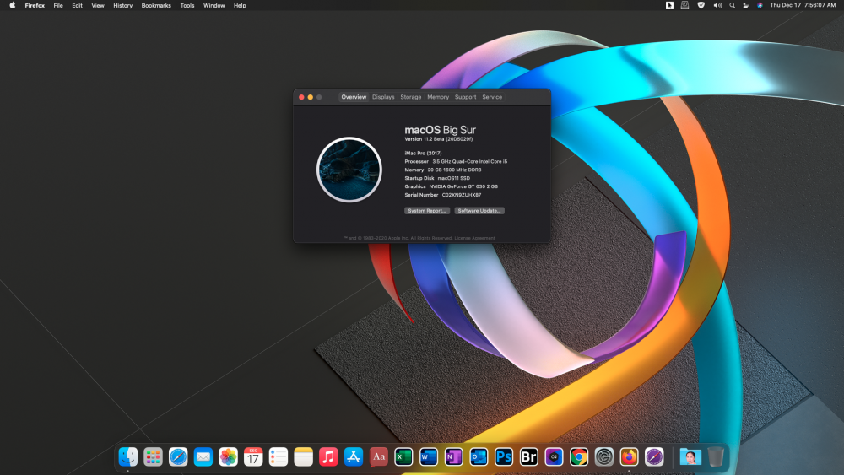Open the Trash in the dock
The height and width of the screenshot is (475, 844).
716,456
